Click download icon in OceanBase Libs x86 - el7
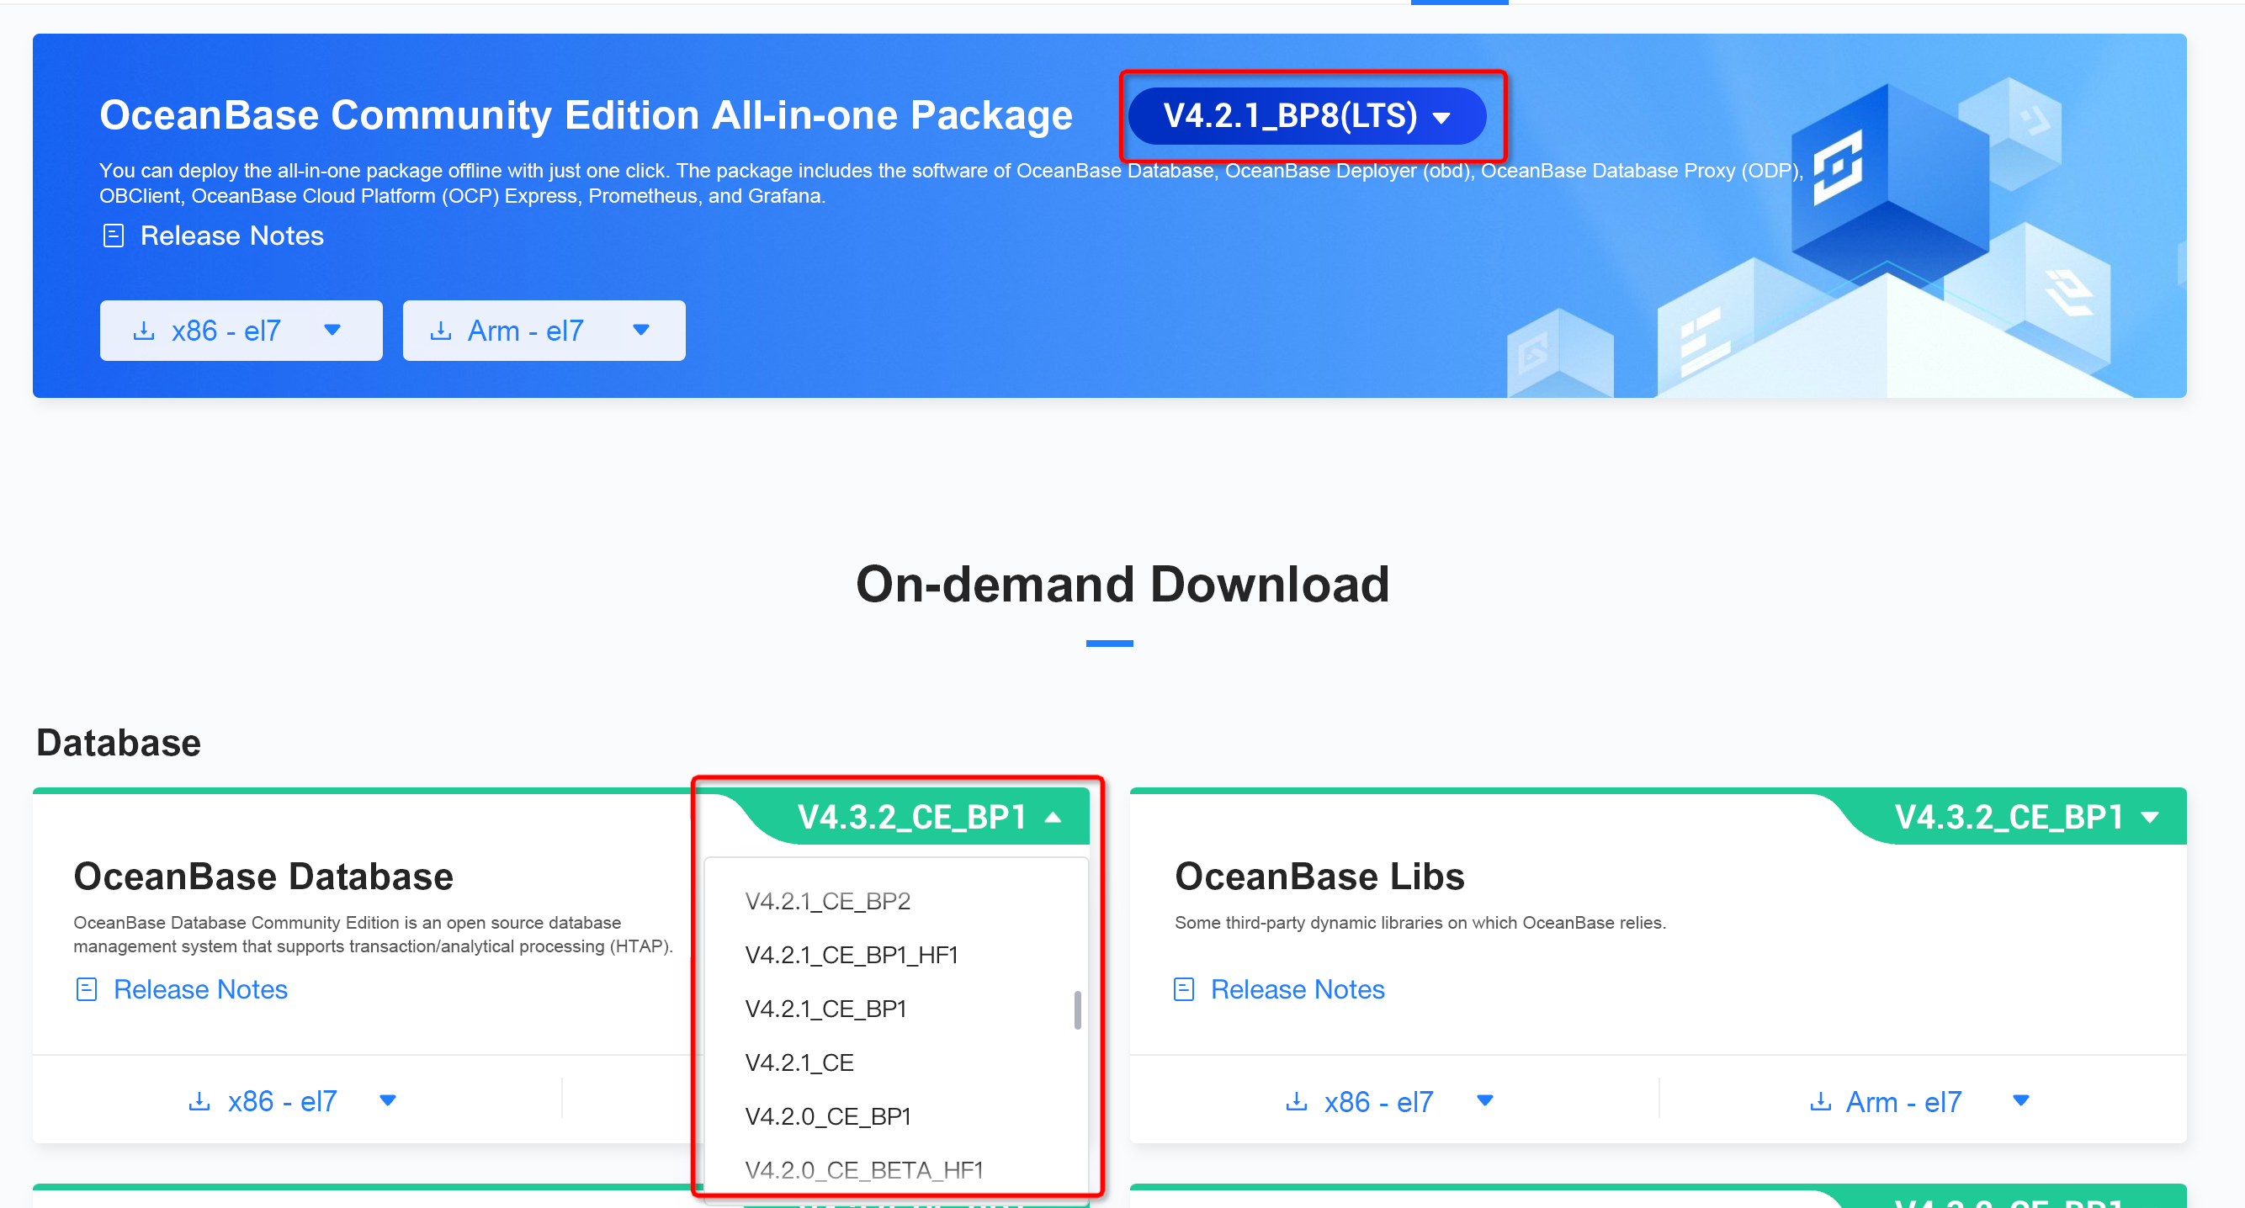The height and width of the screenshot is (1208, 2245). point(1297,1102)
